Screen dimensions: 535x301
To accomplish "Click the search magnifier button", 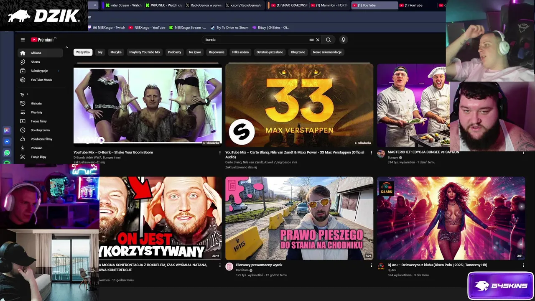I will (x=329, y=40).
